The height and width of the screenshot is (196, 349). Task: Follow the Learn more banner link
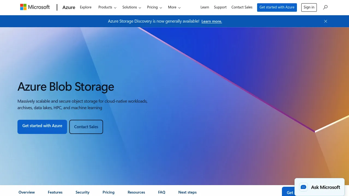[x=212, y=22]
